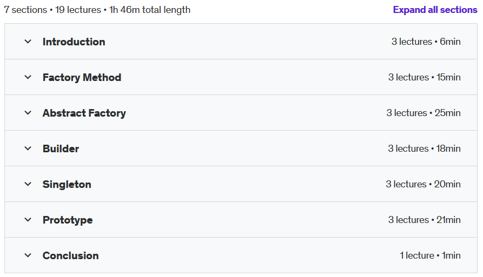Click Expand all sections link
The height and width of the screenshot is (277, 483).
click(435, 10)
